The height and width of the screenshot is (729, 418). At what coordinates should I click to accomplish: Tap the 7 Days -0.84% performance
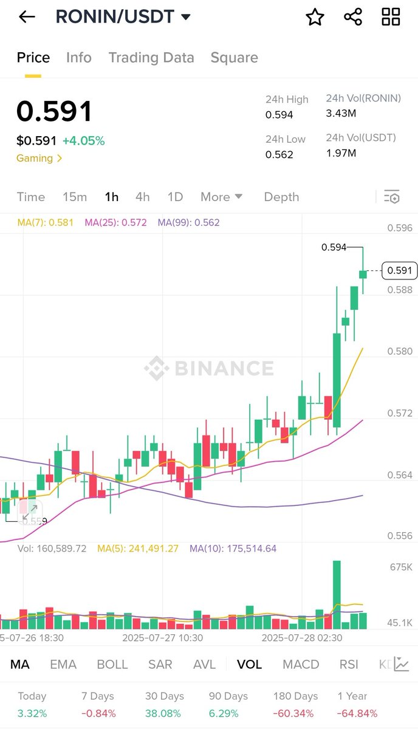(x=98, y=705)
